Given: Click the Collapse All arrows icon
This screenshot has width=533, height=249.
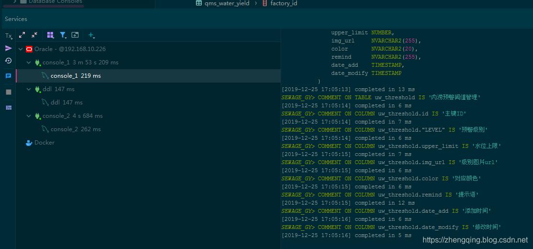Looking at the screenshot, I should point(34,35).
